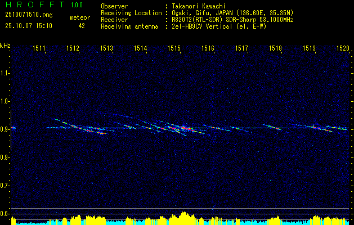Screen dimensions: 354x225
Task: Click the 1512 time marker
Action: [73, 48]
